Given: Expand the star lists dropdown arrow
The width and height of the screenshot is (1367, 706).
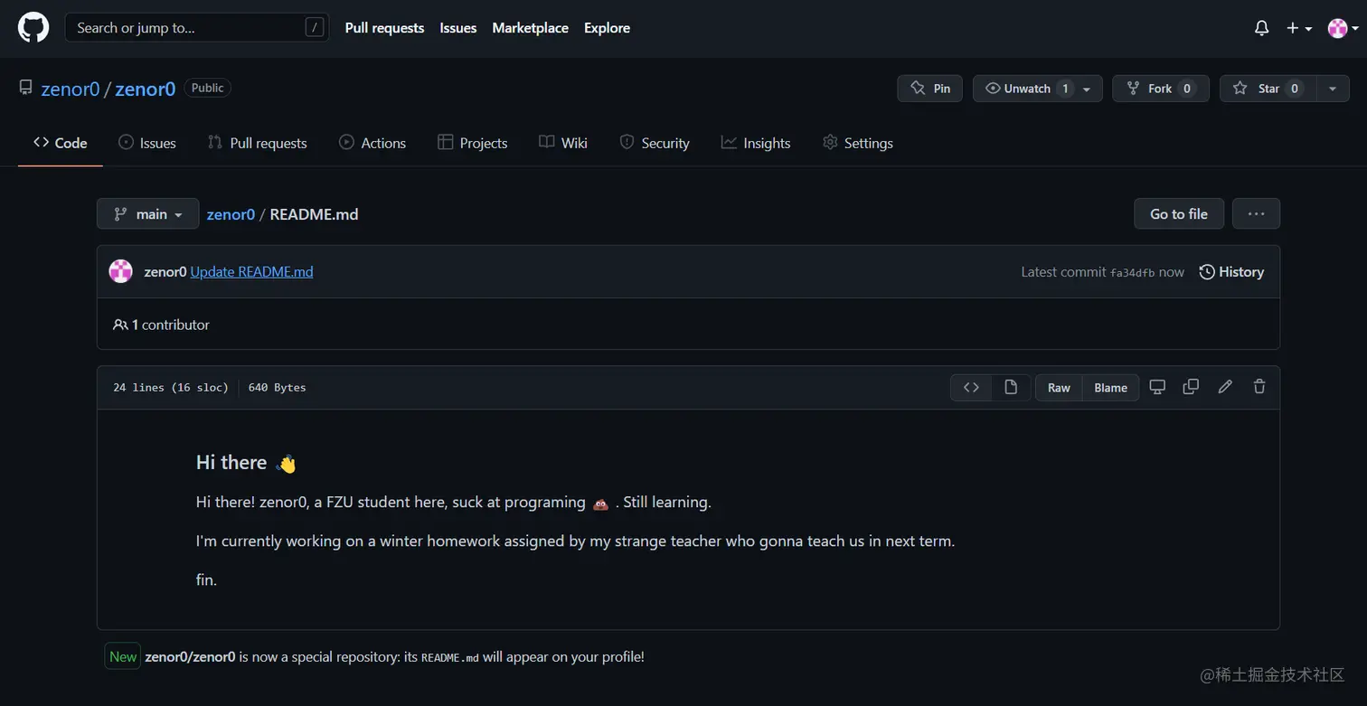Looking at the screenshot, I should click(1332, 89).
